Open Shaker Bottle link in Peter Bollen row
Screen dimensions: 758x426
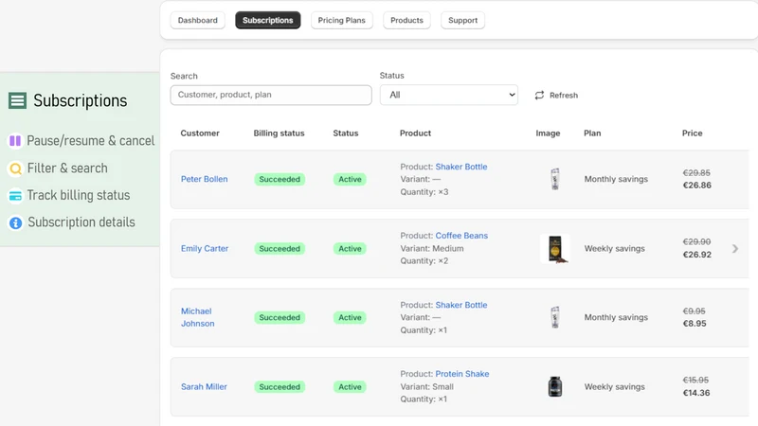coord(461,167)
